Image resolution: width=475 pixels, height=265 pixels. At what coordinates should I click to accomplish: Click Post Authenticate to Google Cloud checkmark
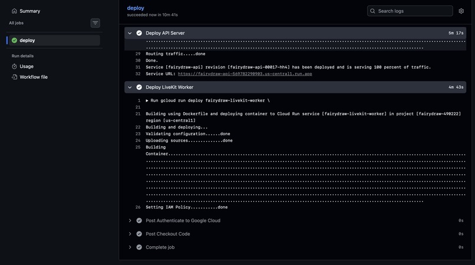tap(139, 220)
